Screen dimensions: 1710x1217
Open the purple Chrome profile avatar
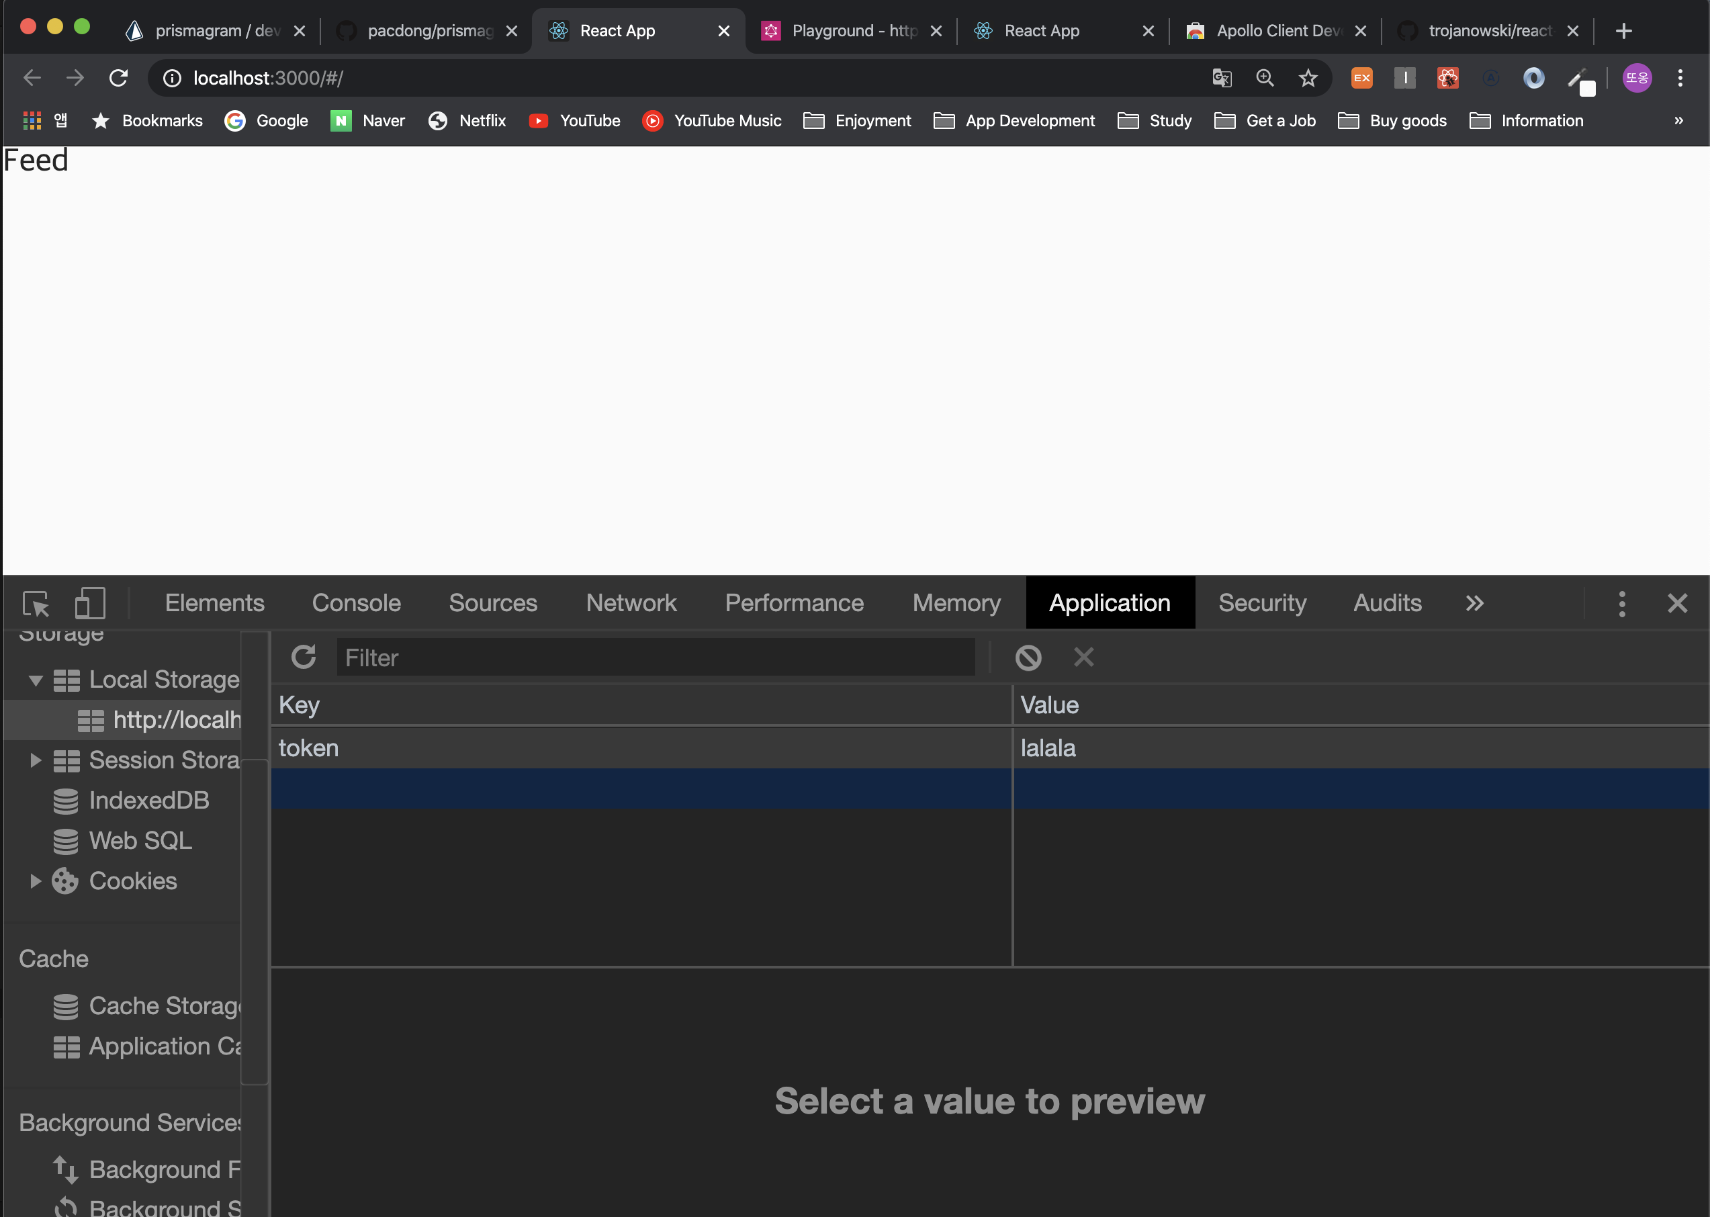(1637, 78)
